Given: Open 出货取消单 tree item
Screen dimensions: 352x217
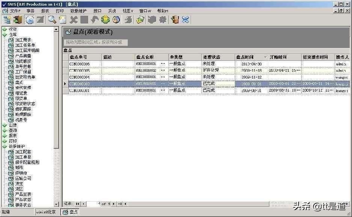Looking at the screenshot, I should tap(25, 77).
